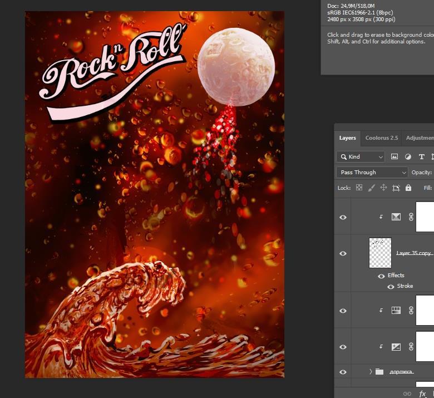The width and height of the screenshot is (434, 398).
Task: Hide the Layer 35 copy layer
Action: point(343,253)
